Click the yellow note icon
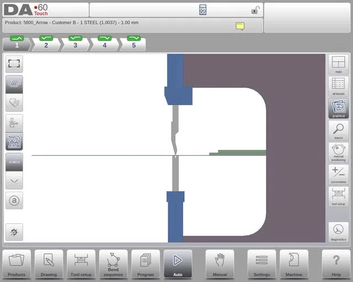This screenshot has height=282, width=353. (240, 26)
